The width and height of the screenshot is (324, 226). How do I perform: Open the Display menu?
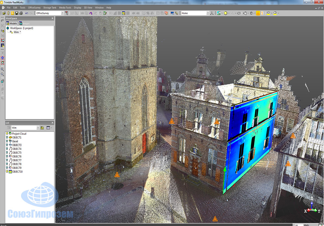coord(78,8)
